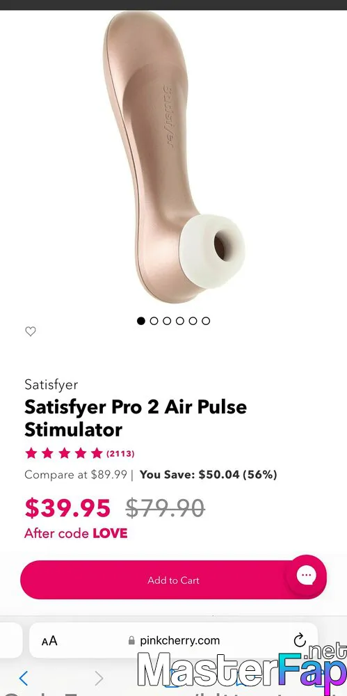Image resolution: width=347 pixels, height=696 pixels.
Task: Choose the fifth image dot
Action: pyautogui.click(x=193, y=320)
